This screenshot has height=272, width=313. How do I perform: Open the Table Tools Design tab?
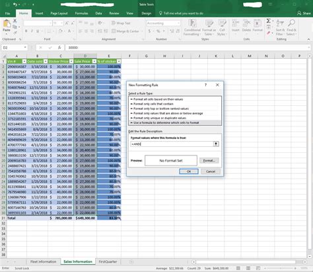147,13
